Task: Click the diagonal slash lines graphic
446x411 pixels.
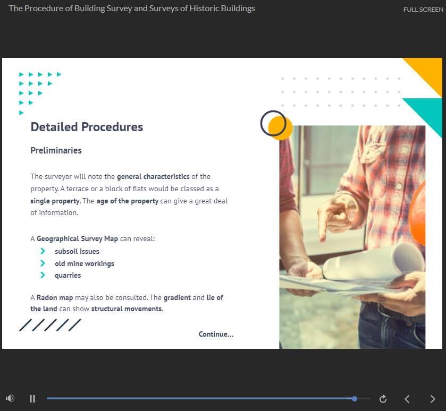Action: 49,325
